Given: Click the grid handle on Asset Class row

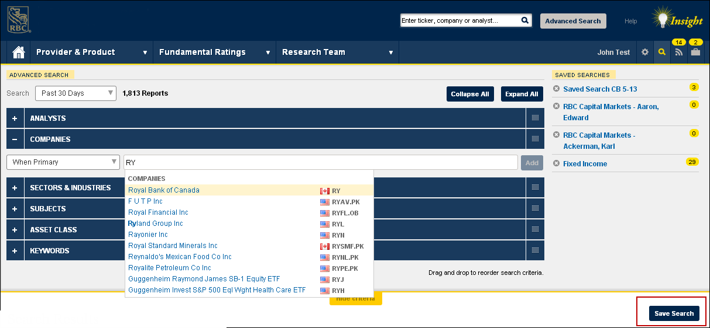Looking at the screenshot, I should pyautogui.click(x=535, y=229).
